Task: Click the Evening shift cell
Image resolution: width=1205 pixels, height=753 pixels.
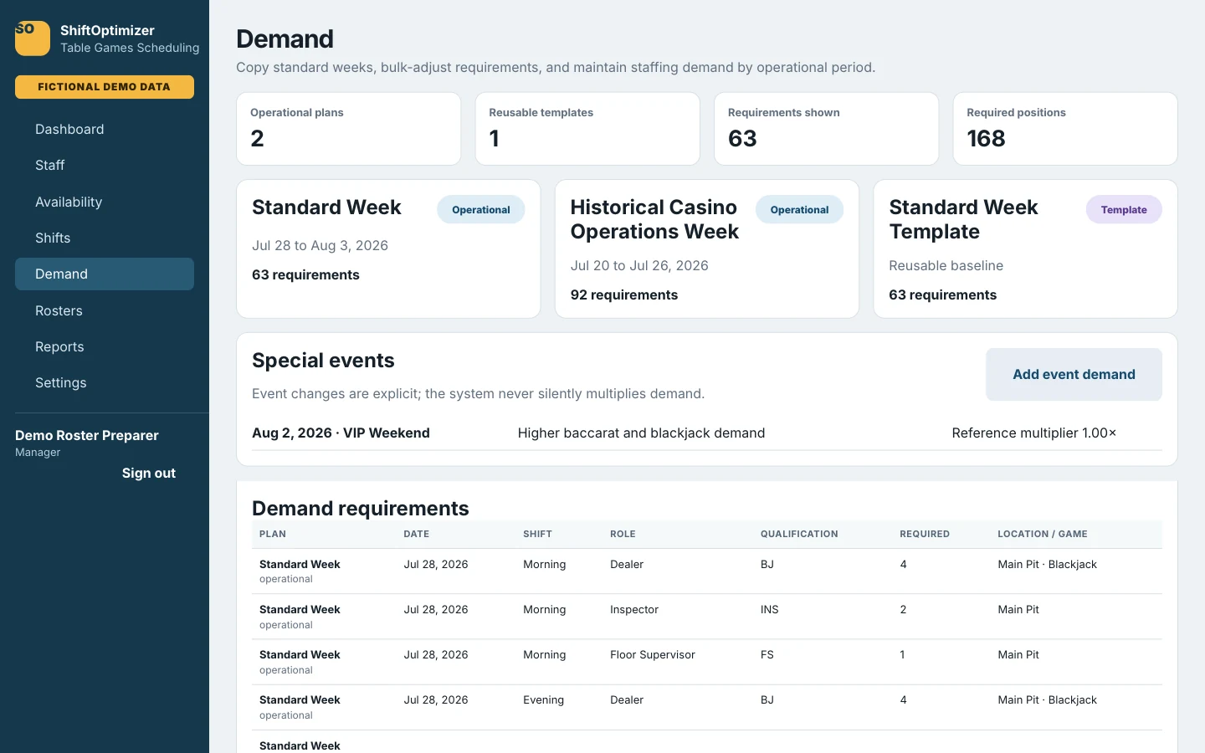Action: click(543, 700)
